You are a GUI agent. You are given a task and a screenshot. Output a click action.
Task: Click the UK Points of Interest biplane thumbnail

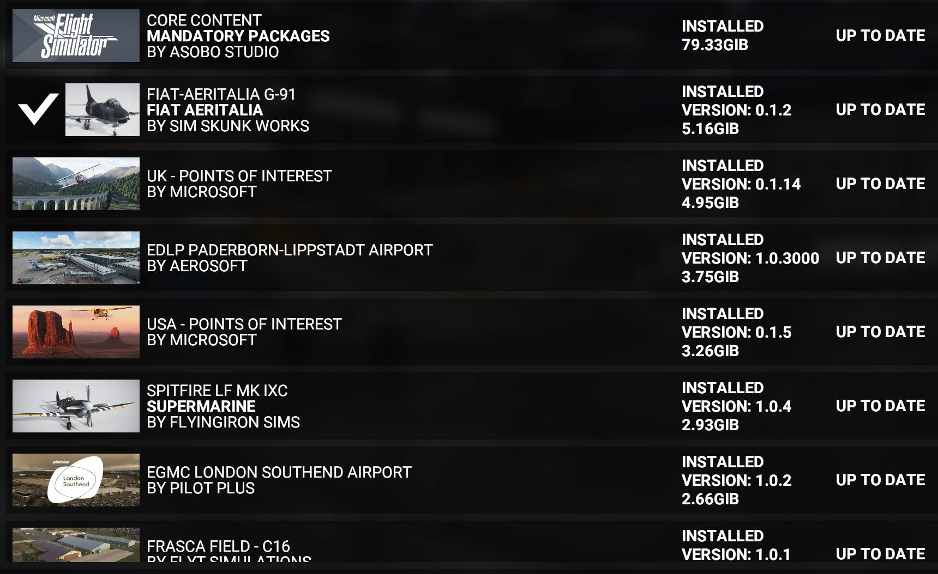[x=76, y=184]
